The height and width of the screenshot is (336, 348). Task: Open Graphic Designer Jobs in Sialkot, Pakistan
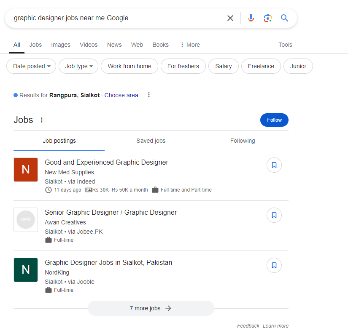pyautogui.click(x=108, y=262)
